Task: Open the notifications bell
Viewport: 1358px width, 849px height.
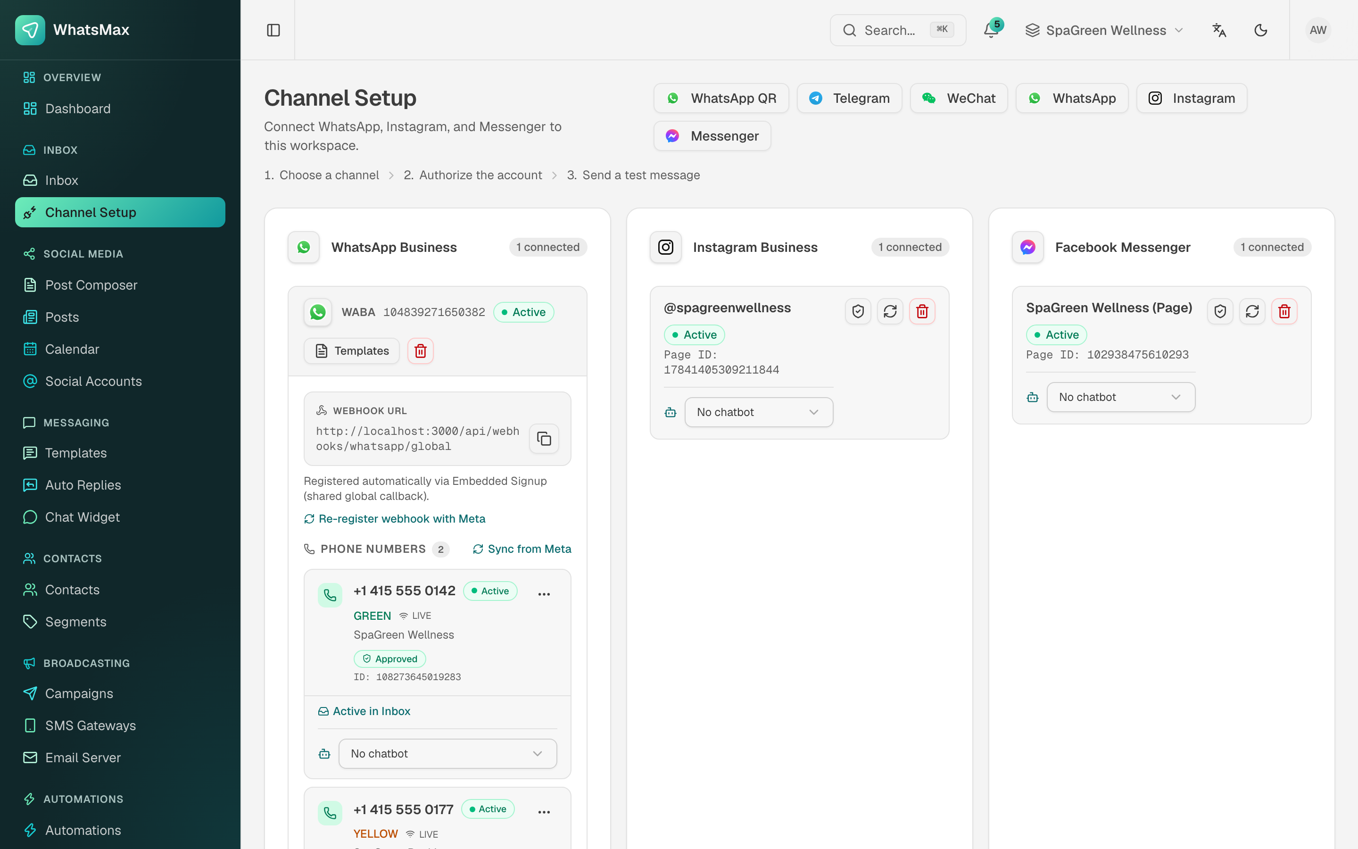Action: [x=991, y=30]
